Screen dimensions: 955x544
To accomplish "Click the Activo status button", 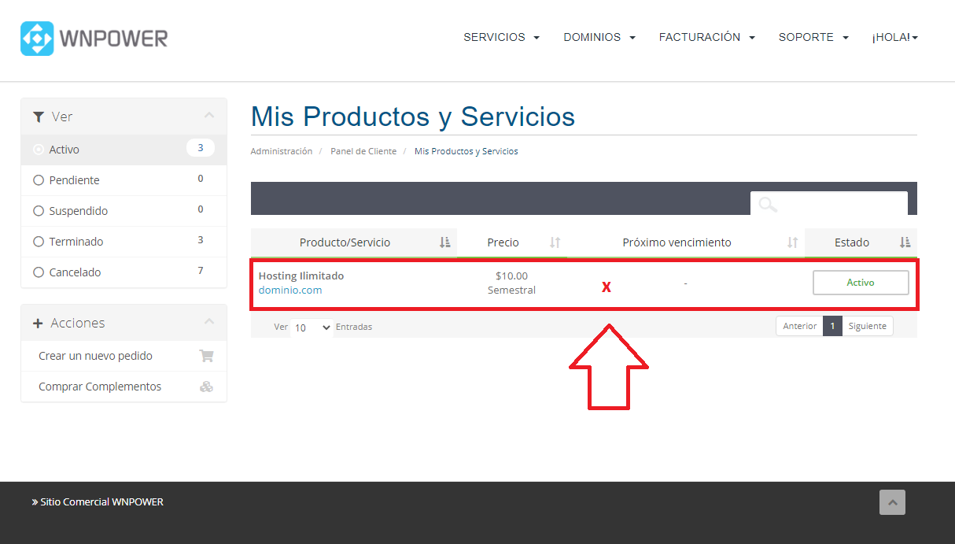I will [861, 283].
